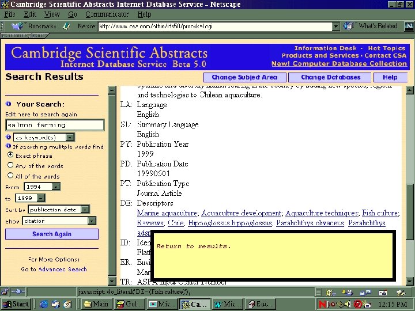The image size is (415, 311).
Task: Click the speaker volume tray icon
Action: pos(349,305)
